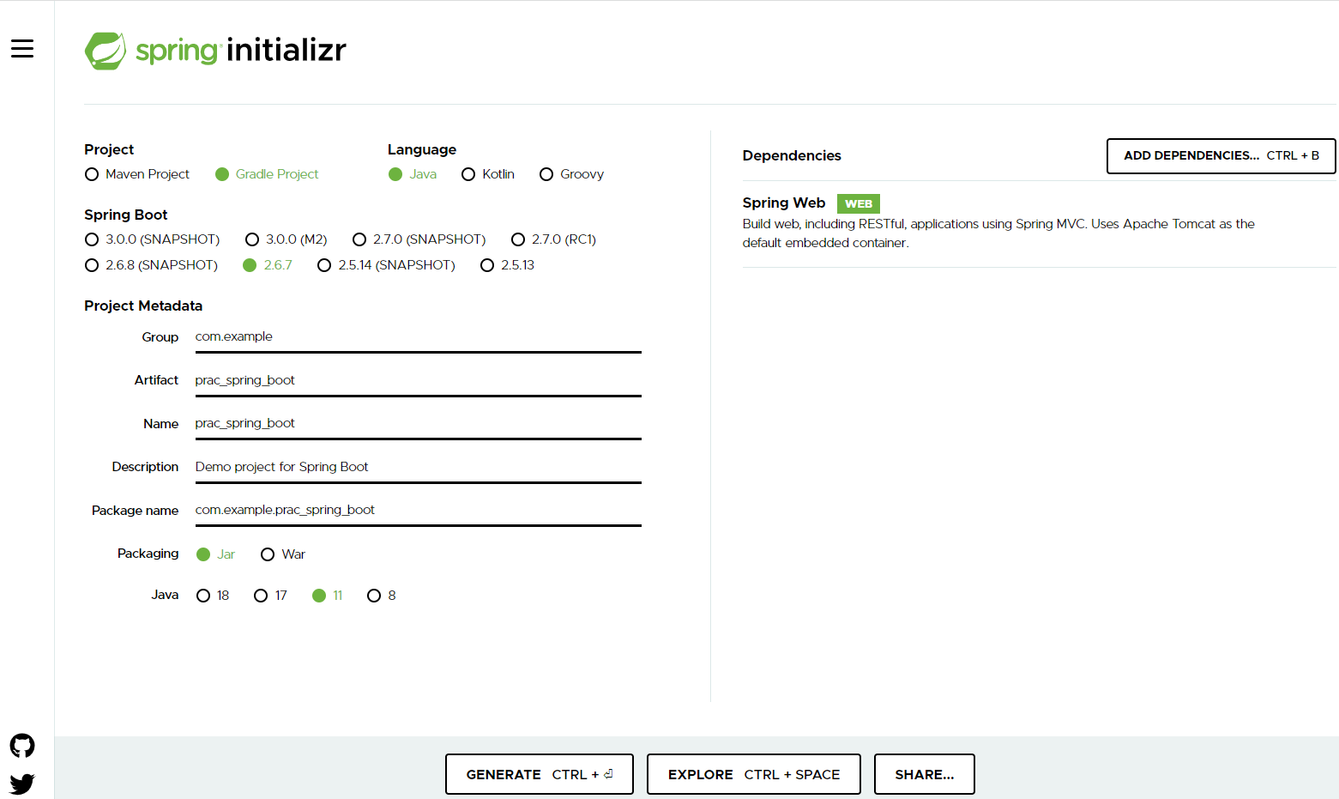Edit the Artifact field prac_spring_boot
The image size is (1339, 799).
(419, 381)
